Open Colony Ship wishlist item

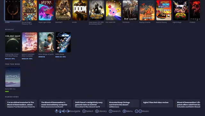tap(13, 42)
